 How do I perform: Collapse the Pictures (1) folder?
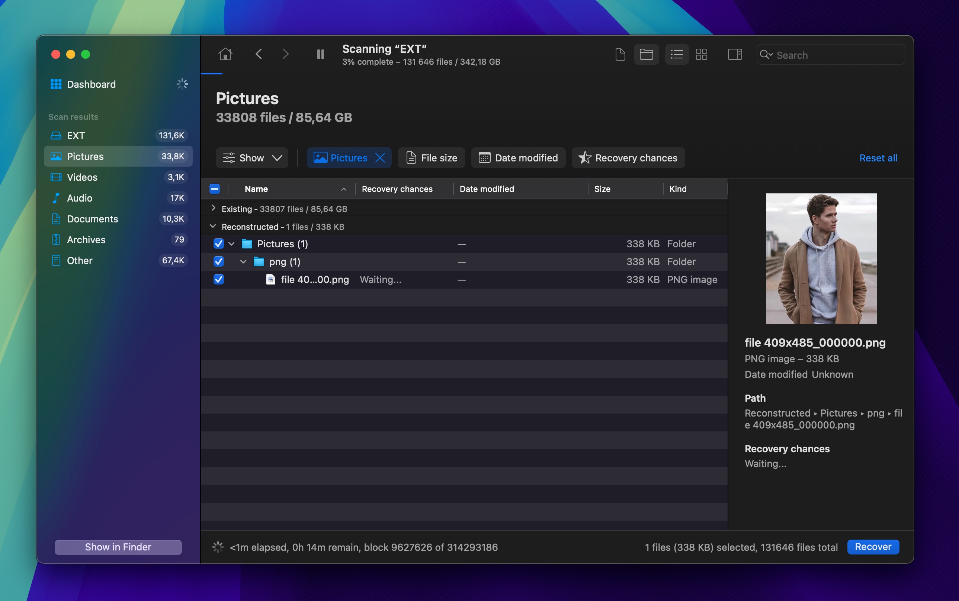(231, 244)
